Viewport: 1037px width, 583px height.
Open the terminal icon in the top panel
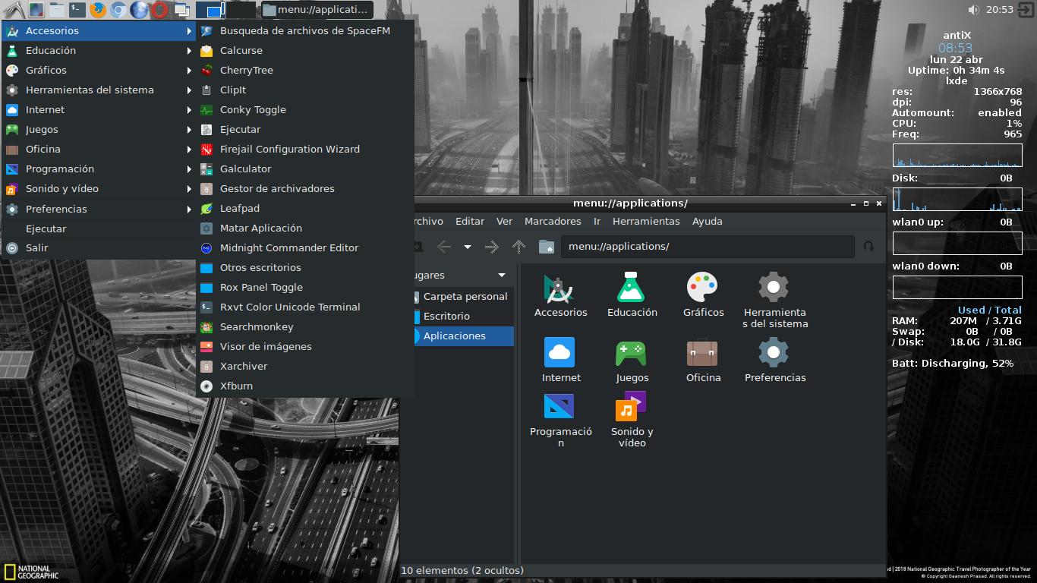77,10
